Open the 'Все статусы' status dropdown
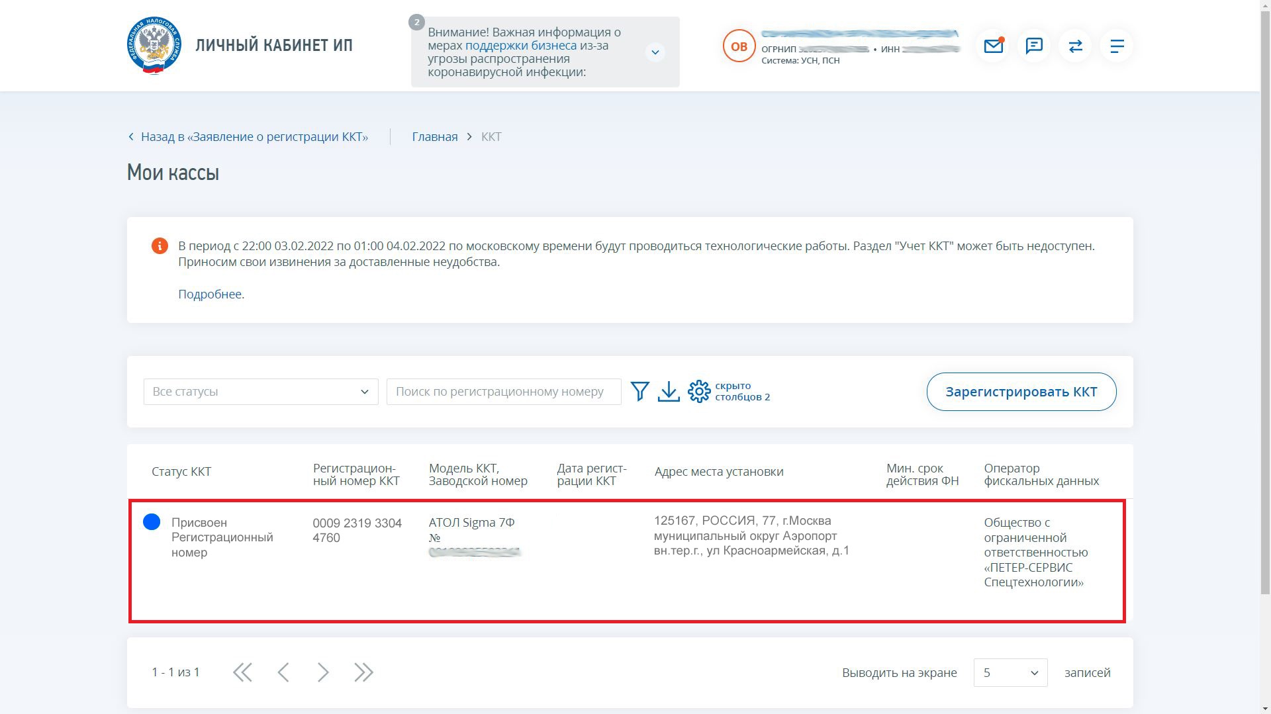Screen dimensions: 1271x714 pos(260,392)
